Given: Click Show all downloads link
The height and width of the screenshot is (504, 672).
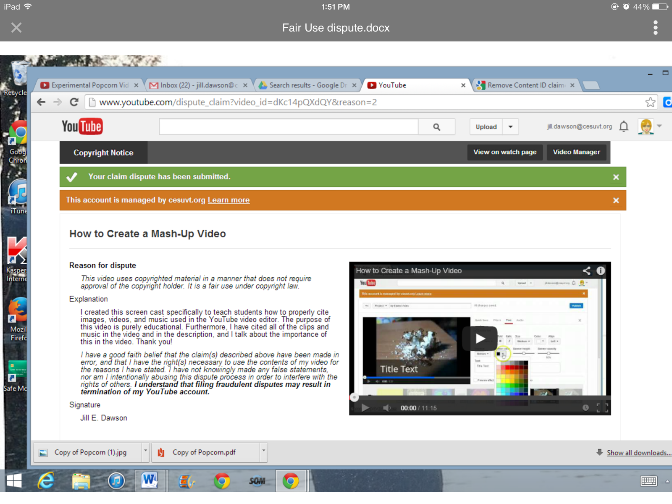Looking at the screenshot, I should click(638, 453).
